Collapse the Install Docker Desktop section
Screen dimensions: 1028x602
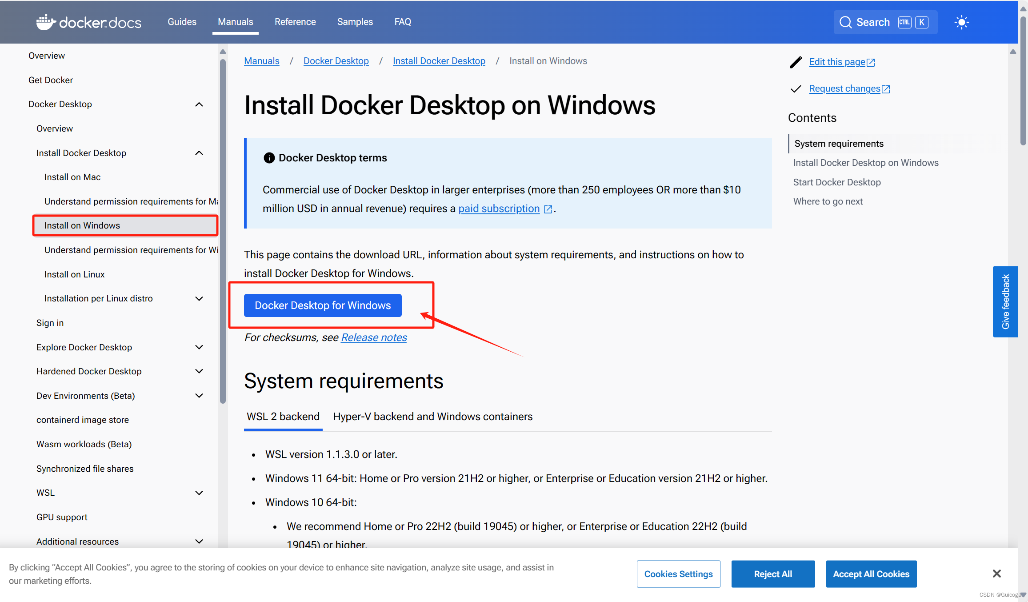tap(199, 153)
